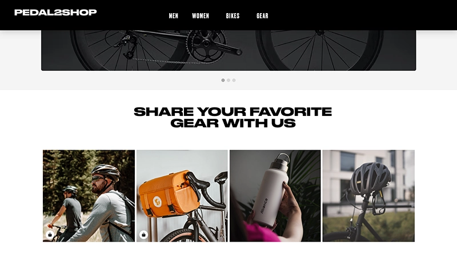Screen dimensions: 457x257
Task: Click the orange bag's round logo patch
Action: [x=158, y=202]
